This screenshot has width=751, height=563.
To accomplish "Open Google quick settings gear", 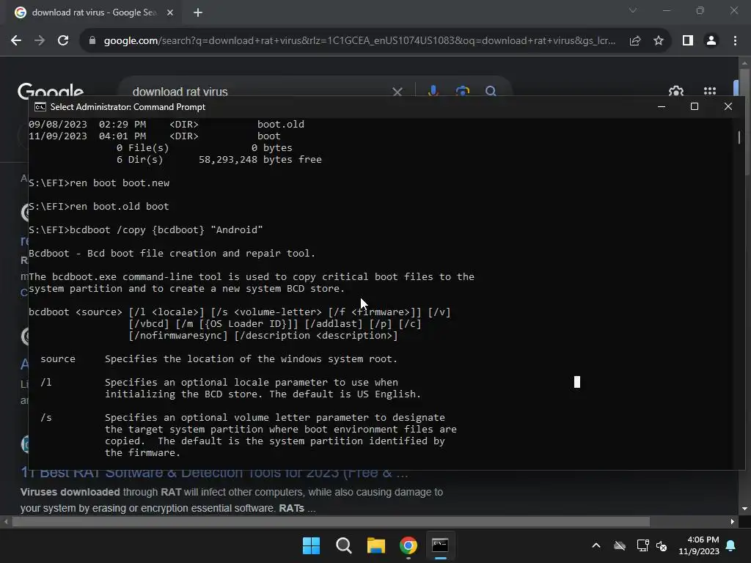I will [675, 90].
